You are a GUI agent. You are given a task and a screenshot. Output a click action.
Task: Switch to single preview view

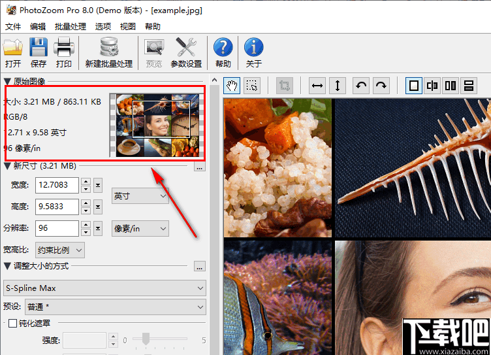(414, 86)
